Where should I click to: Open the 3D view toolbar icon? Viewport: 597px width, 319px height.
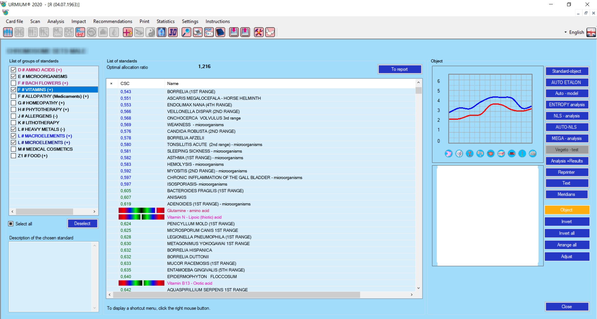173,32
